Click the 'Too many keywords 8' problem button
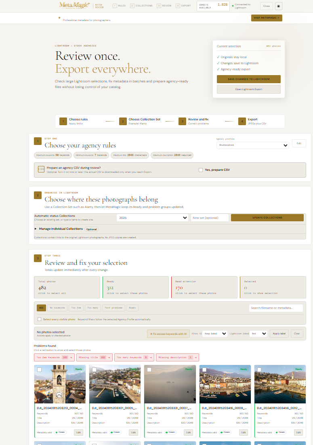The image size is (313, 445). point(134,357)
